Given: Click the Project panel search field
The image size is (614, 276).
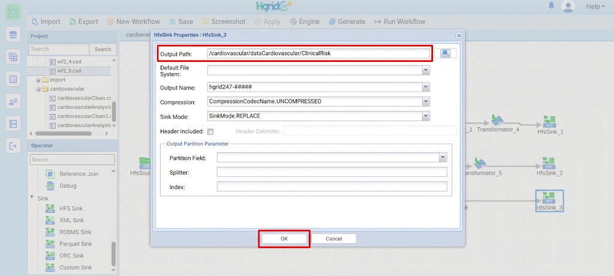Looking at the screenshot, I should click(x=59, y=49).
